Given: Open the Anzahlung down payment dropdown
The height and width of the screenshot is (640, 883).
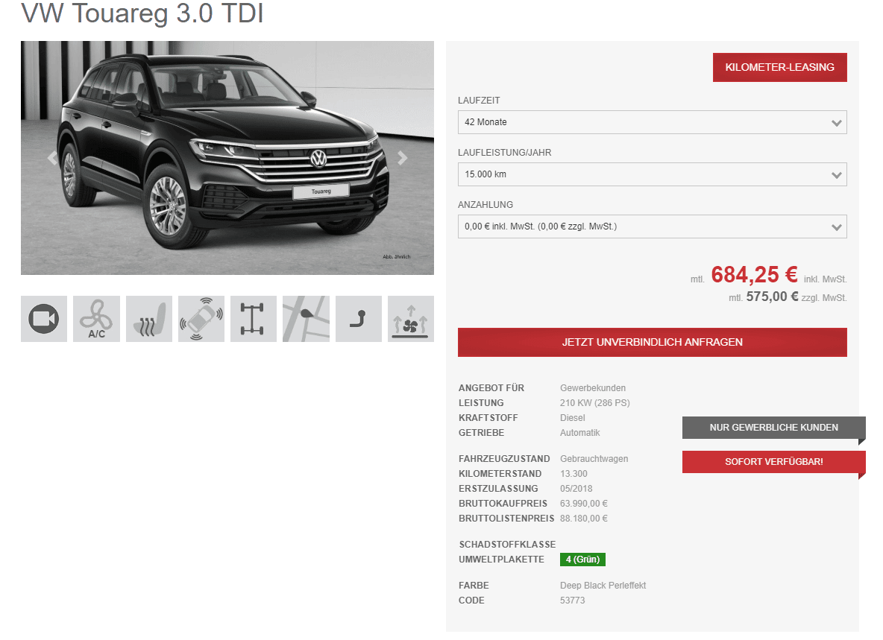Looking at the screenshot, I should (x=652, y=226).
